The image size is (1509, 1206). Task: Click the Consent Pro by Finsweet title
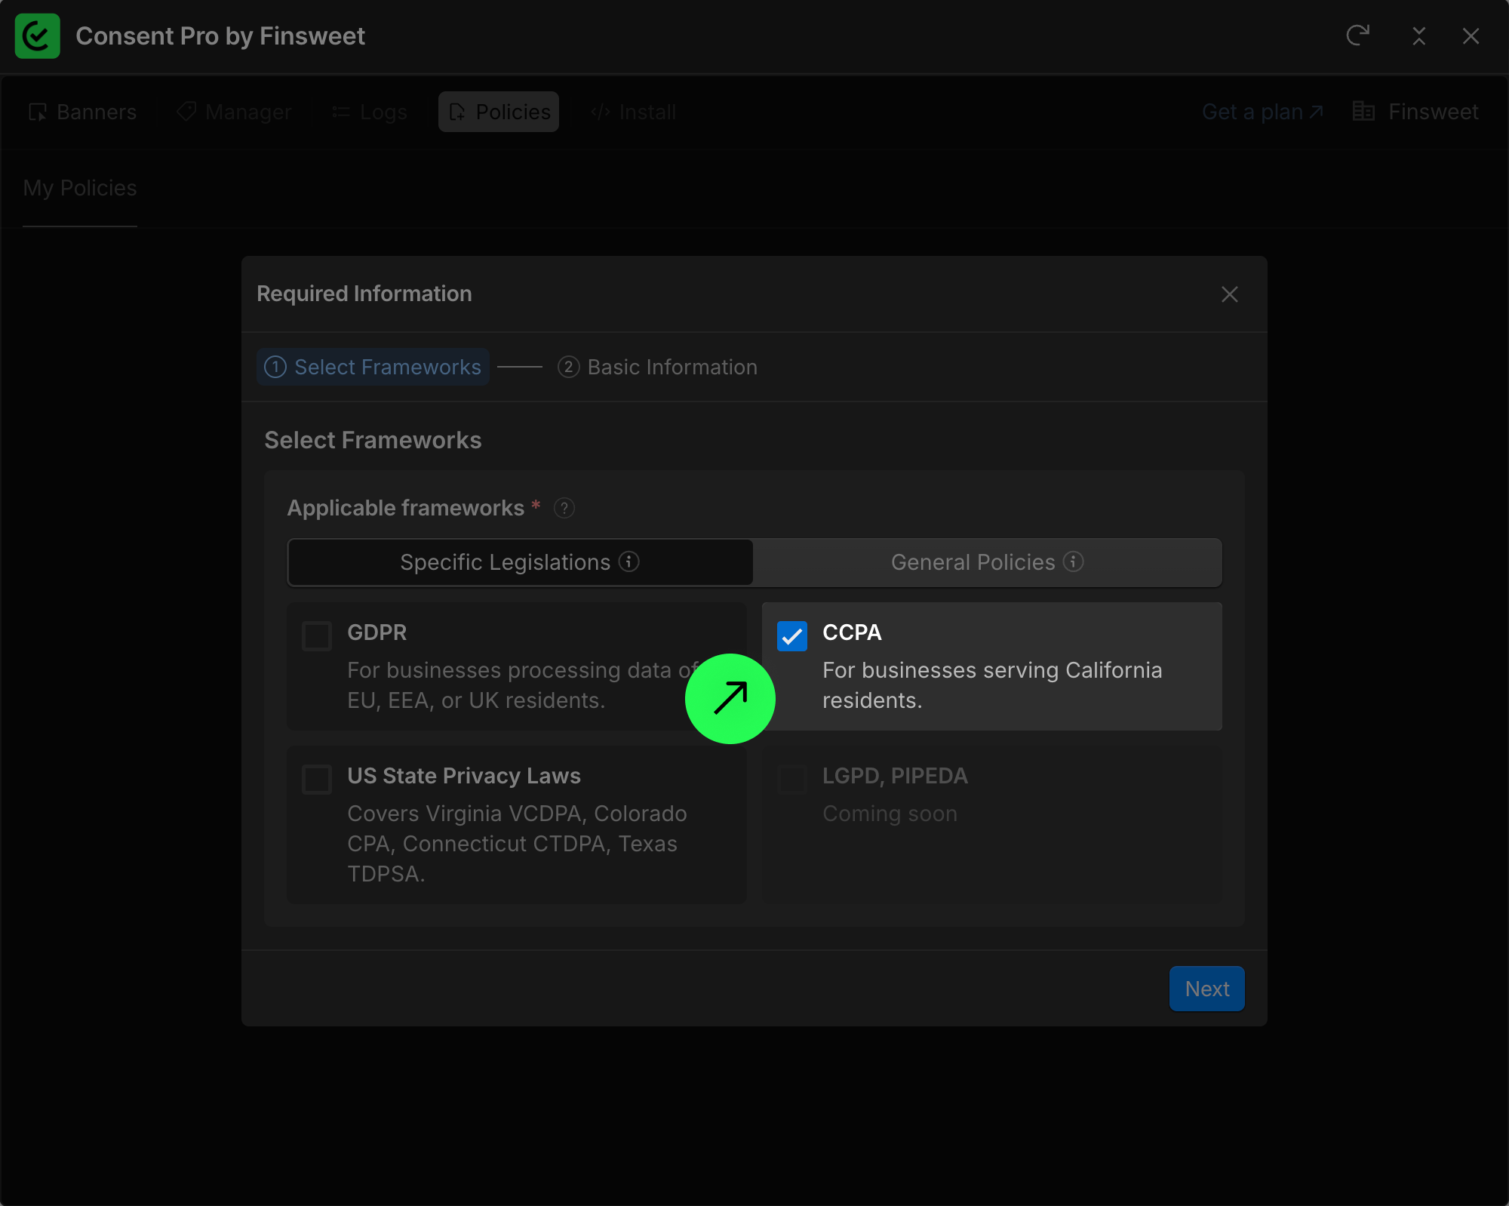220,36
